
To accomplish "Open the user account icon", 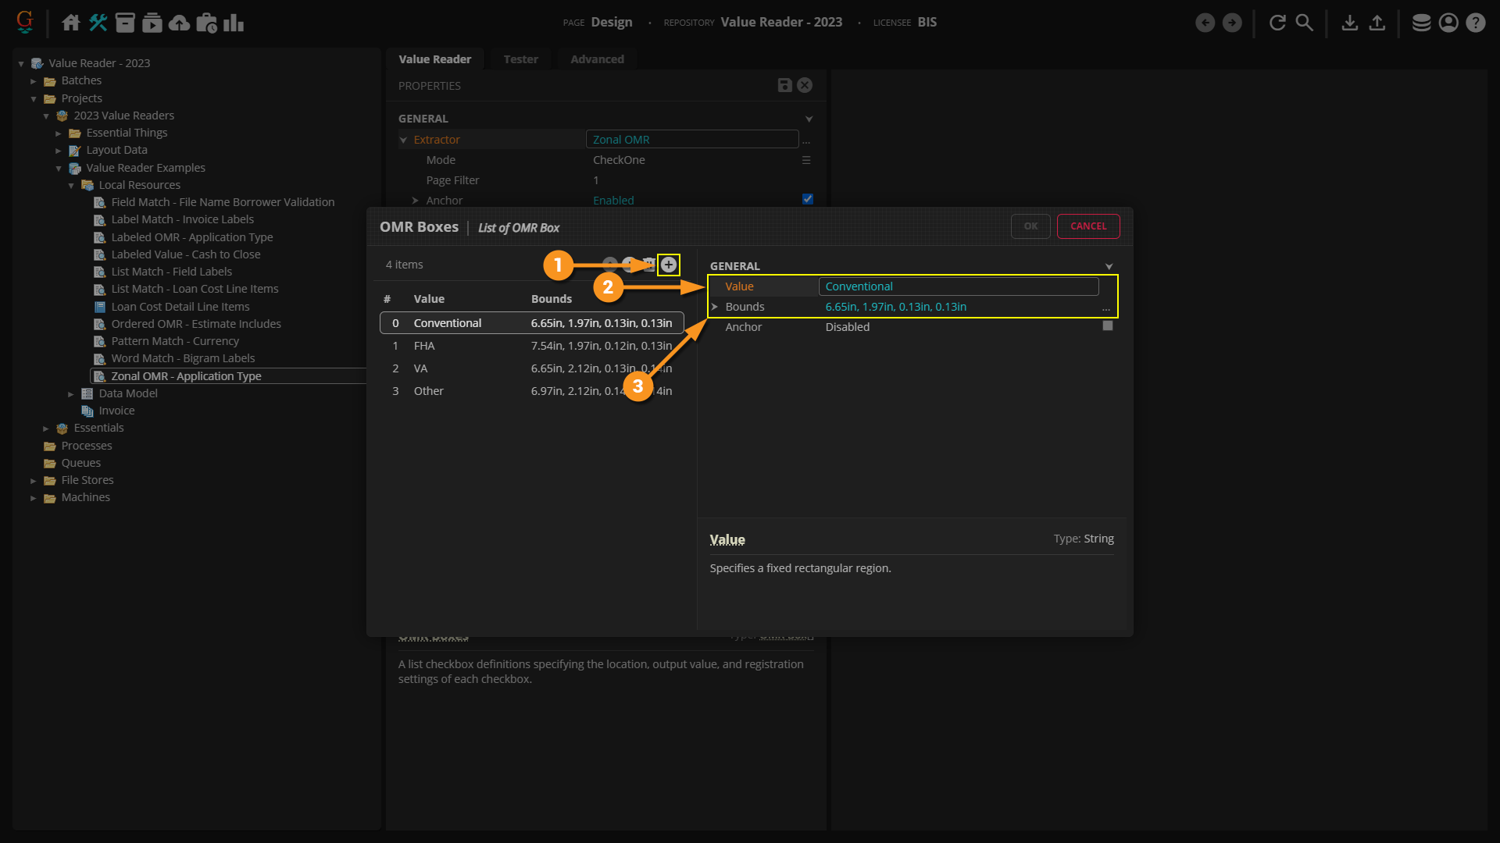I will point(1448,23).
